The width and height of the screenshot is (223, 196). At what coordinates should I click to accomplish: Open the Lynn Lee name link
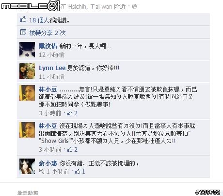click(52, 68)
